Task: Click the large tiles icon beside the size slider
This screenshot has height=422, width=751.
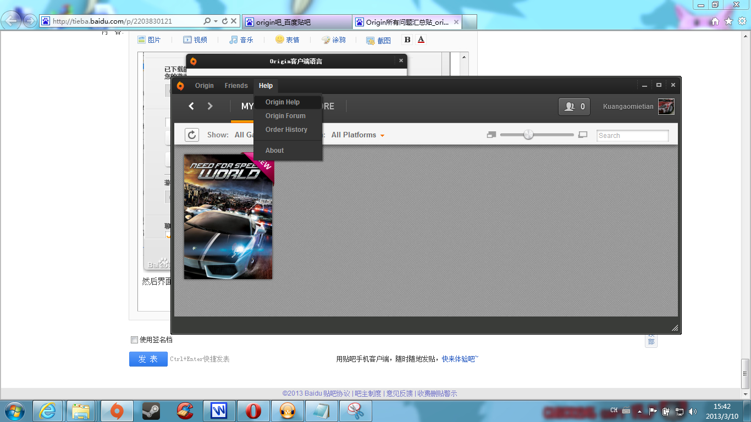Action: coord(583,135)
